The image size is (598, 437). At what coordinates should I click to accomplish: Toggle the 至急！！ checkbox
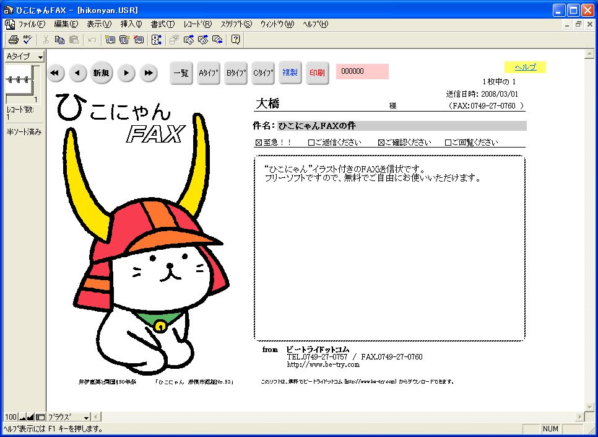(x=259, y=143)
